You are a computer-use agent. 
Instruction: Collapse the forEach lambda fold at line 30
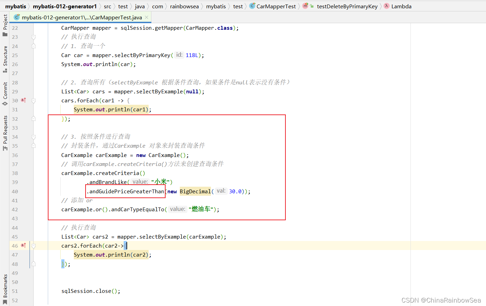tap(34, 101)
